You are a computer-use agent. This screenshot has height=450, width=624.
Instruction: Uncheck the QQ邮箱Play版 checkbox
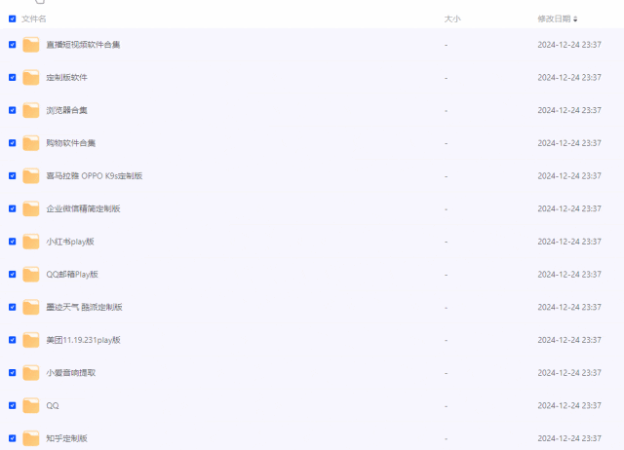point(13,275)
